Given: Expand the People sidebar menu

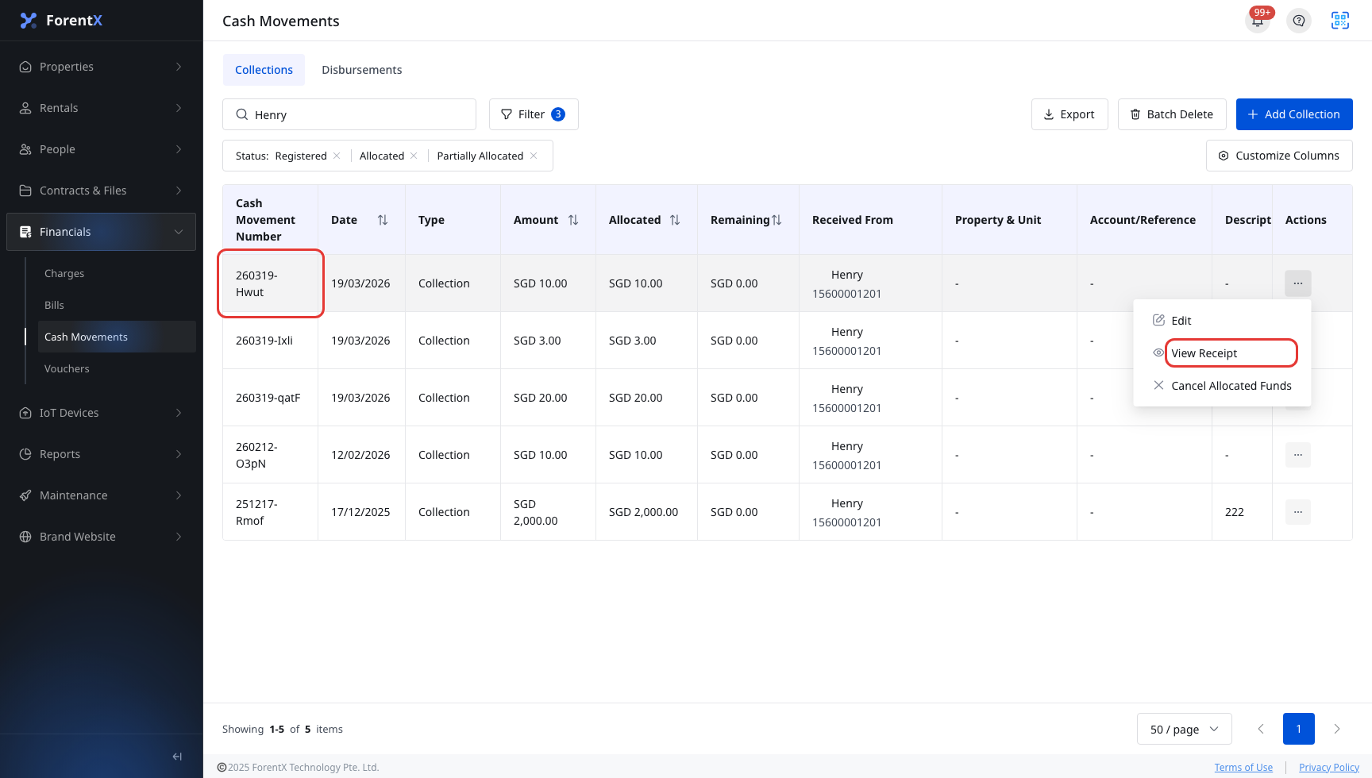Looking at the screenshot, I should 101,149.
